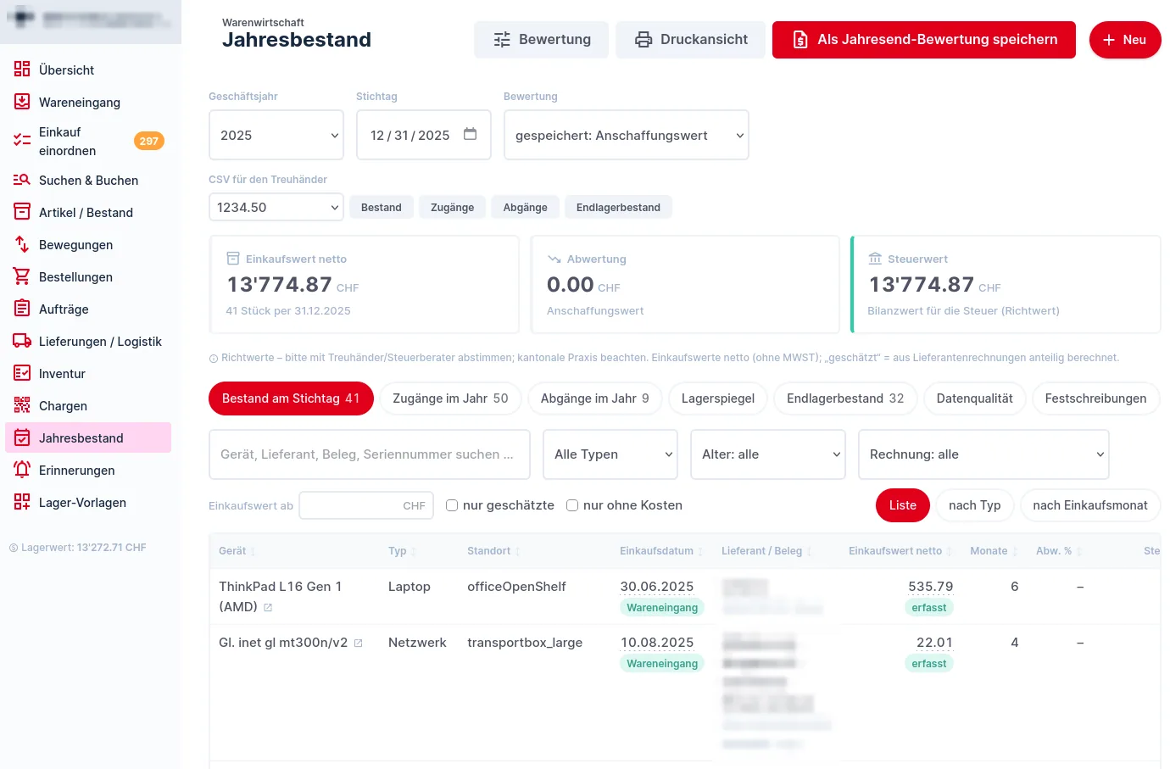1170x769 pixels.
Task: Sort by Gerät column arrow
Action: tap(253, 552)
